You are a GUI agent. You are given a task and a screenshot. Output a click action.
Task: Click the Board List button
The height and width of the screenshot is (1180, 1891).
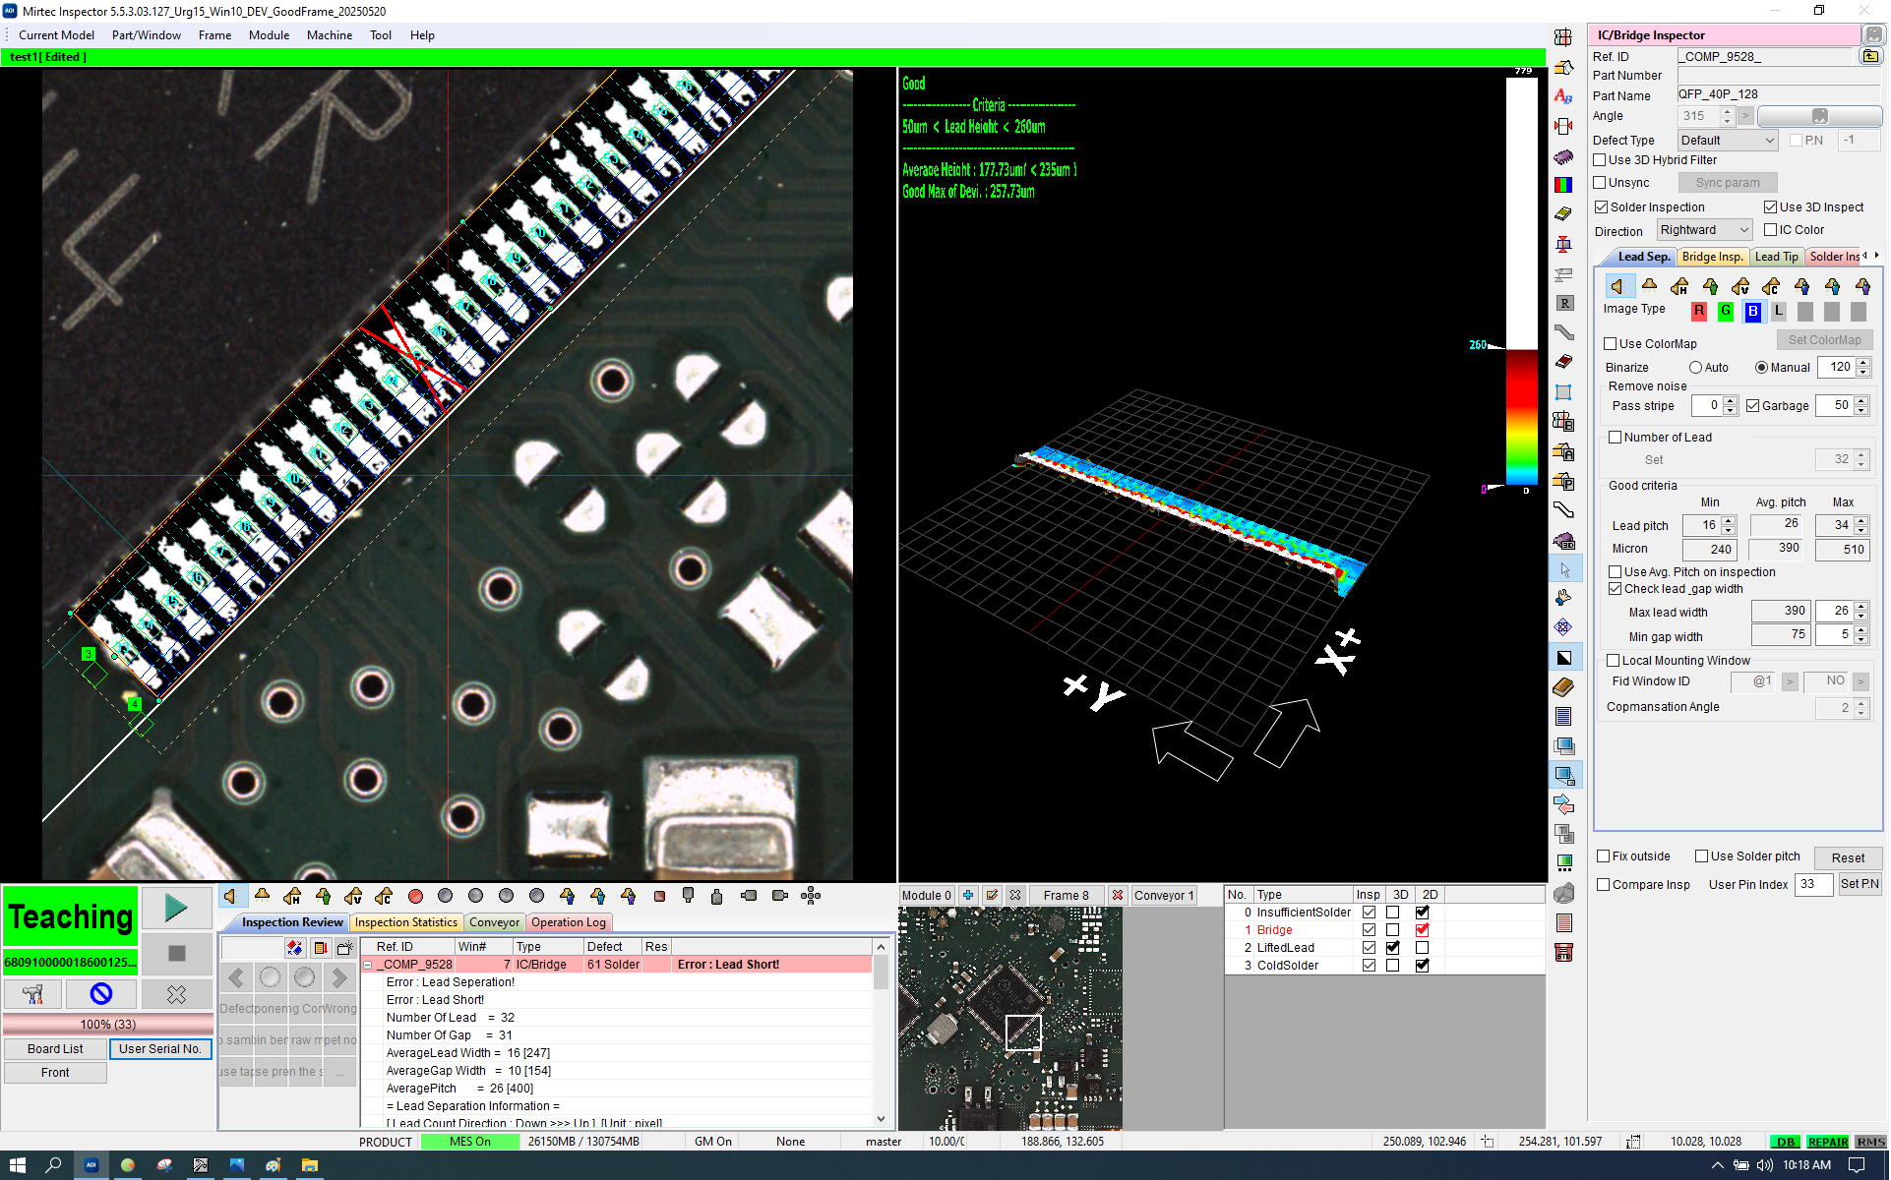55,1049
